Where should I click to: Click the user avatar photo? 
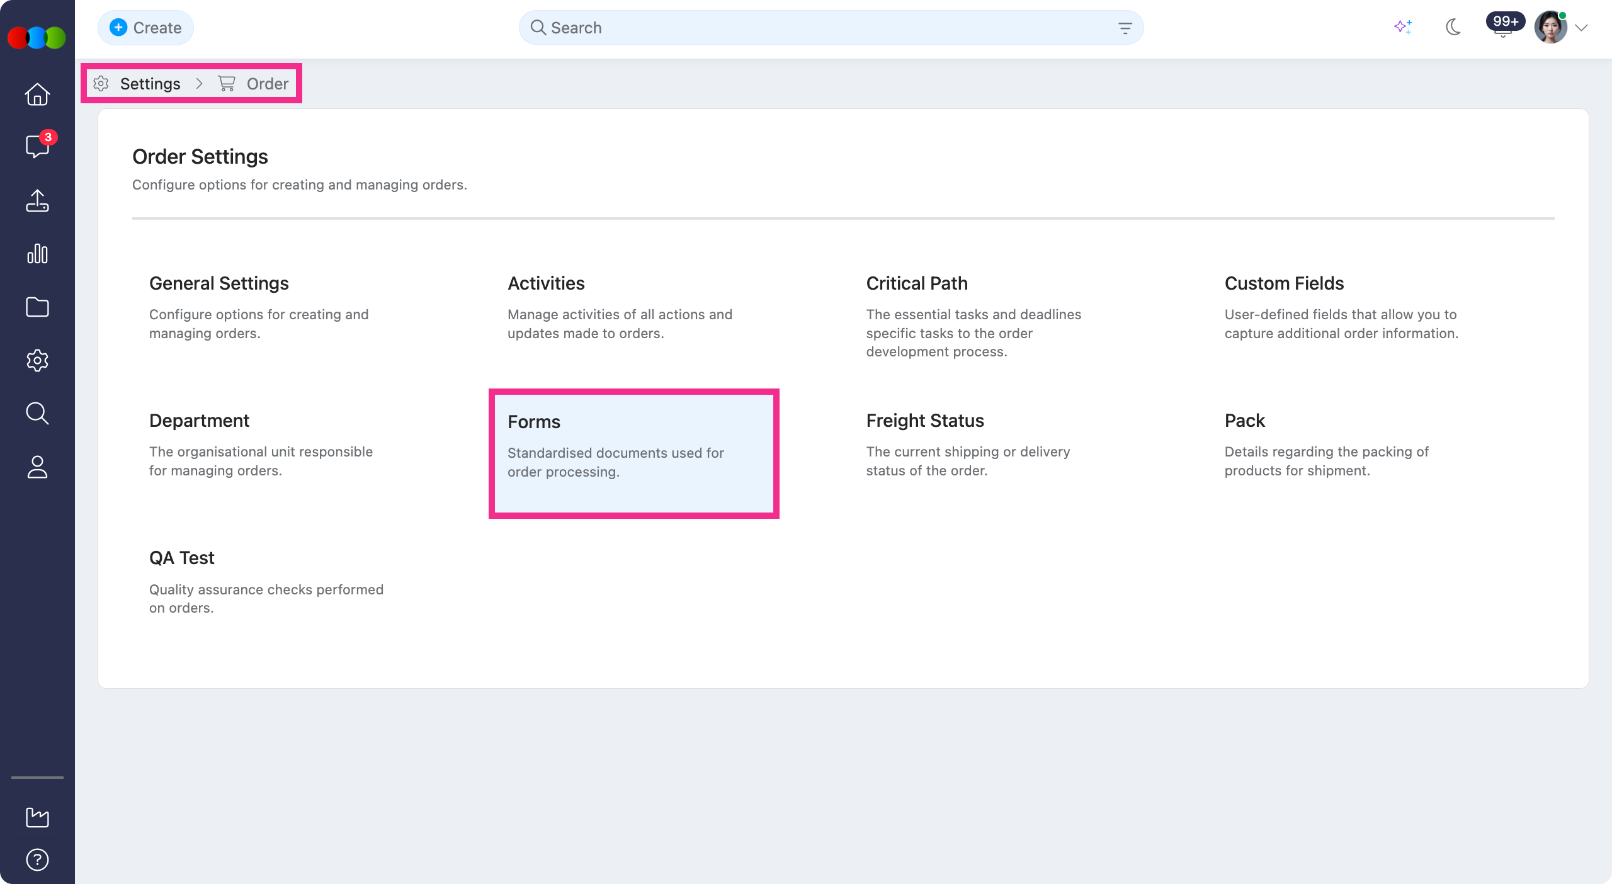pyautogui.click(x=1550, y=27)
